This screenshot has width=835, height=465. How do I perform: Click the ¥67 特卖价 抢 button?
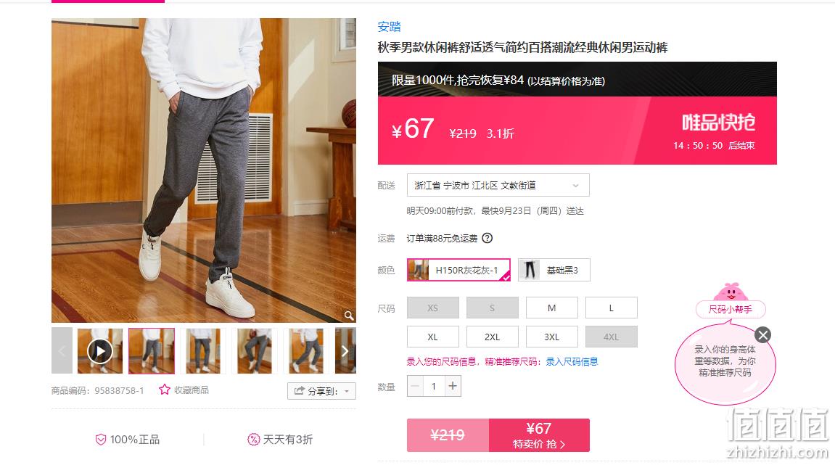[x=539, y=435]
